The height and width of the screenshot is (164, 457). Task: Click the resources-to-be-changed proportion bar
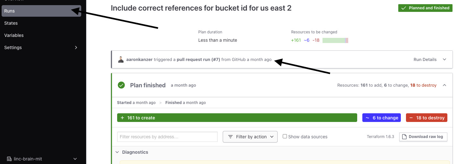[335, 40]
